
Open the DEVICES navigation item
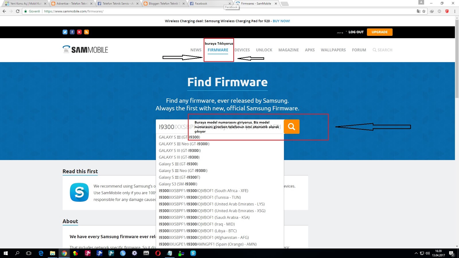coord(242,50)
